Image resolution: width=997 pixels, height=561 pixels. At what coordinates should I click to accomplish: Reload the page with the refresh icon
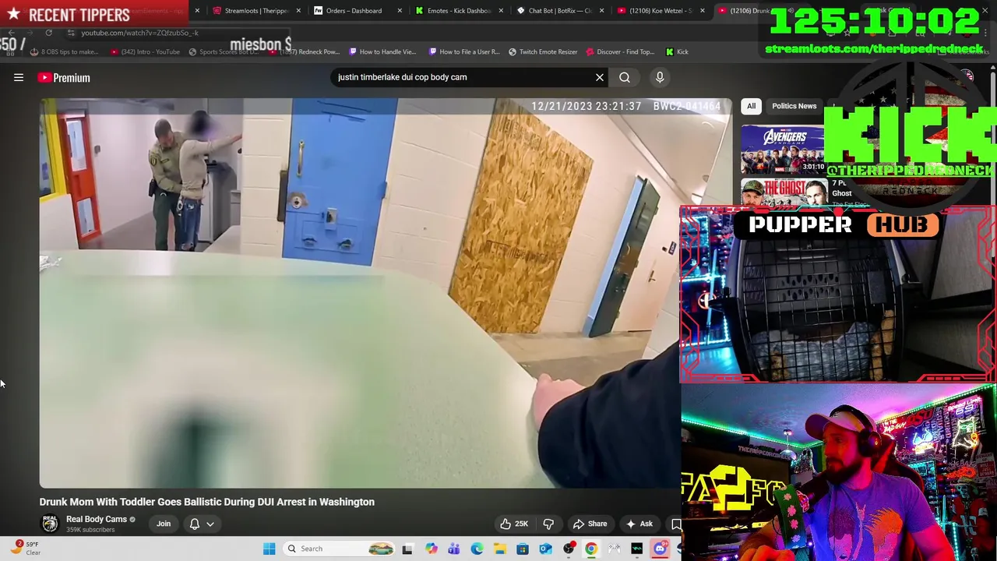(48, 33)
